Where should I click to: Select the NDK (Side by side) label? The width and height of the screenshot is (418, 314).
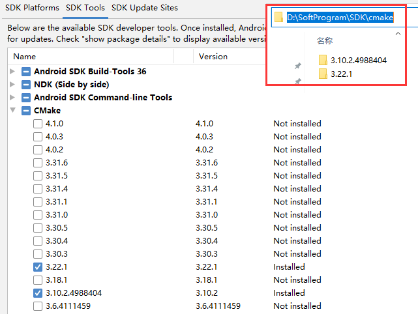point(72,85)
